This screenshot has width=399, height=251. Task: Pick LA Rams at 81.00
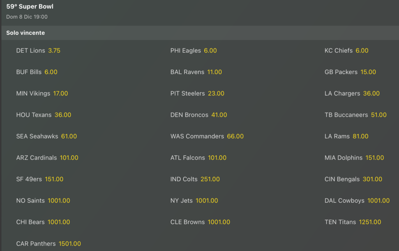coord(360,137)
